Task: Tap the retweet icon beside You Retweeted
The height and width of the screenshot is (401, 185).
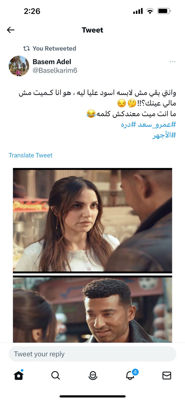Action: pos(26,48)
